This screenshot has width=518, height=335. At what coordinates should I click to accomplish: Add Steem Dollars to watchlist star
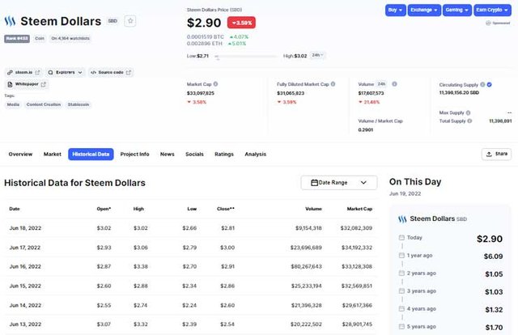click(x=130, y=21)
